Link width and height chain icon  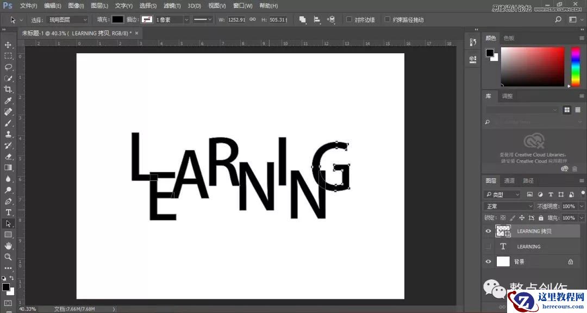coord(253,20)
